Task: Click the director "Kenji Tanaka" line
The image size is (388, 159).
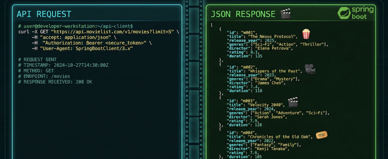Action: click(x=258, y=149)
